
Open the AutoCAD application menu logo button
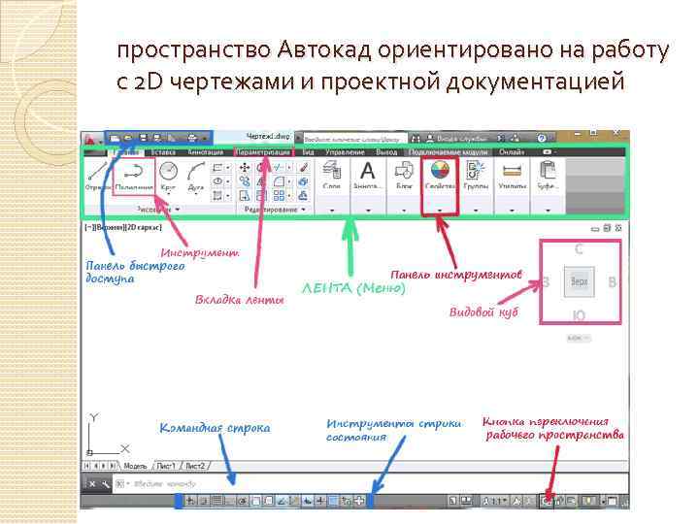click(x=91, y=139)
